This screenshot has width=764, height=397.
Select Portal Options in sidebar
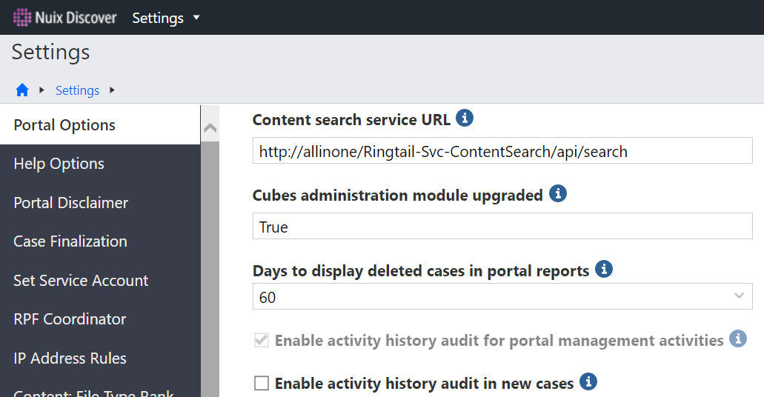click(x=64, y=124)
